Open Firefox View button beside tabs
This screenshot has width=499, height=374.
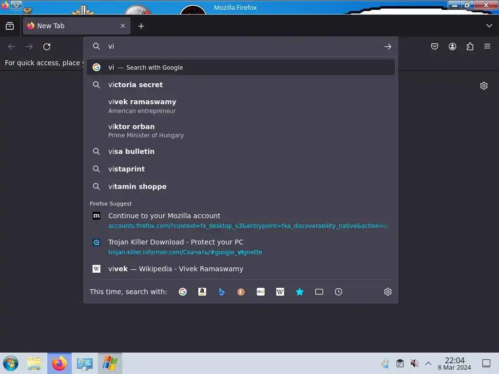[x=10, y=26]
